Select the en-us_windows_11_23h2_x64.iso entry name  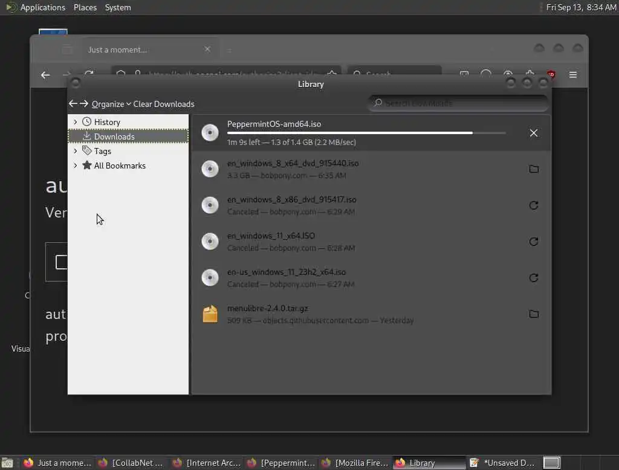287,272
